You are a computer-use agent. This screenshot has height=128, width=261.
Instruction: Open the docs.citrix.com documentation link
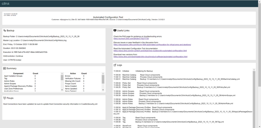point(150,50)
